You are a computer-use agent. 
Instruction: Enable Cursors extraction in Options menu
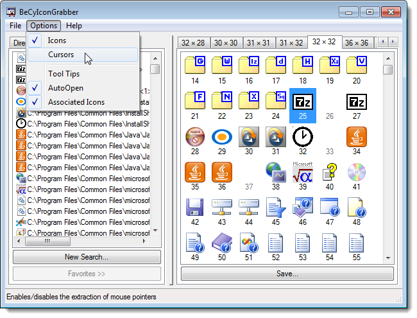(x=83, y=55)
